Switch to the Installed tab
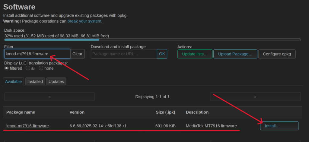This screenshot has width=309, height=142. point(35,81)
